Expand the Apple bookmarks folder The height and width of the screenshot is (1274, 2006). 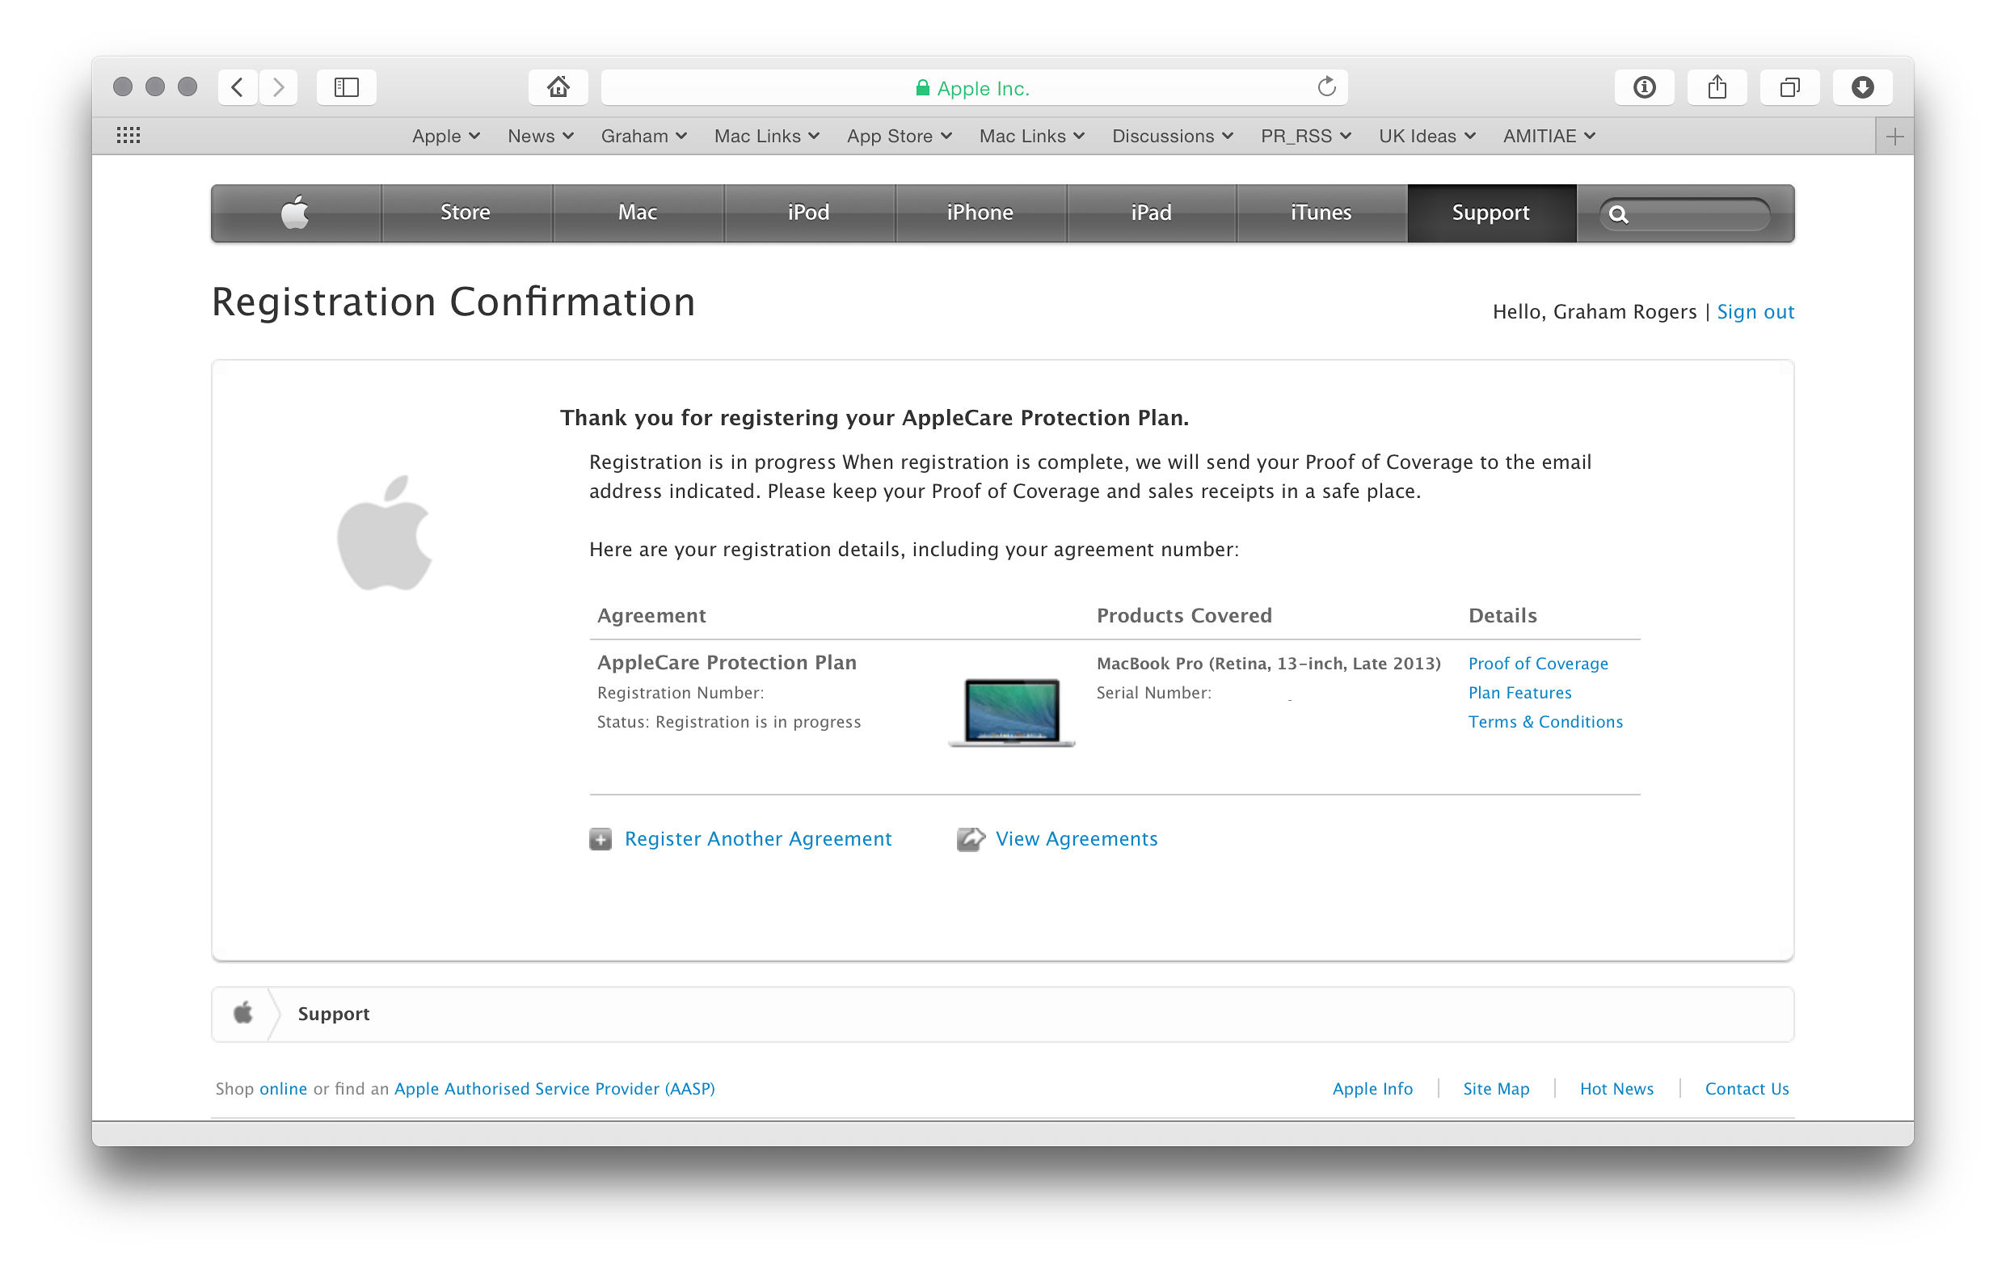445,136
